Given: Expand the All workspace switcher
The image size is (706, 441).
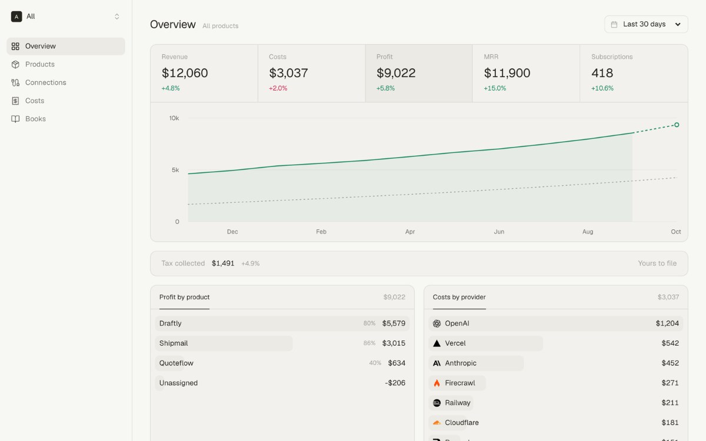Looking at the screenshot, I should pyautogui.click(x=66, y=16).
